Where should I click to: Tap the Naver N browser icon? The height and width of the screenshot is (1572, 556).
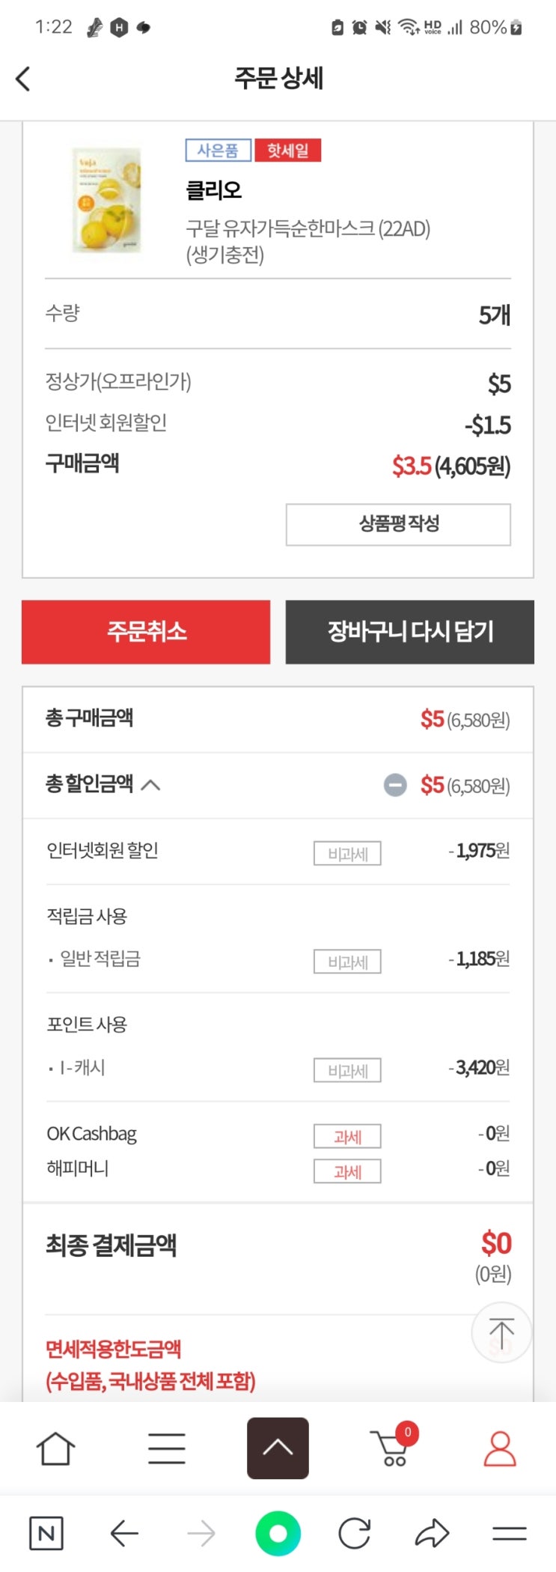pyautogui.click(x=46, y=1534)
